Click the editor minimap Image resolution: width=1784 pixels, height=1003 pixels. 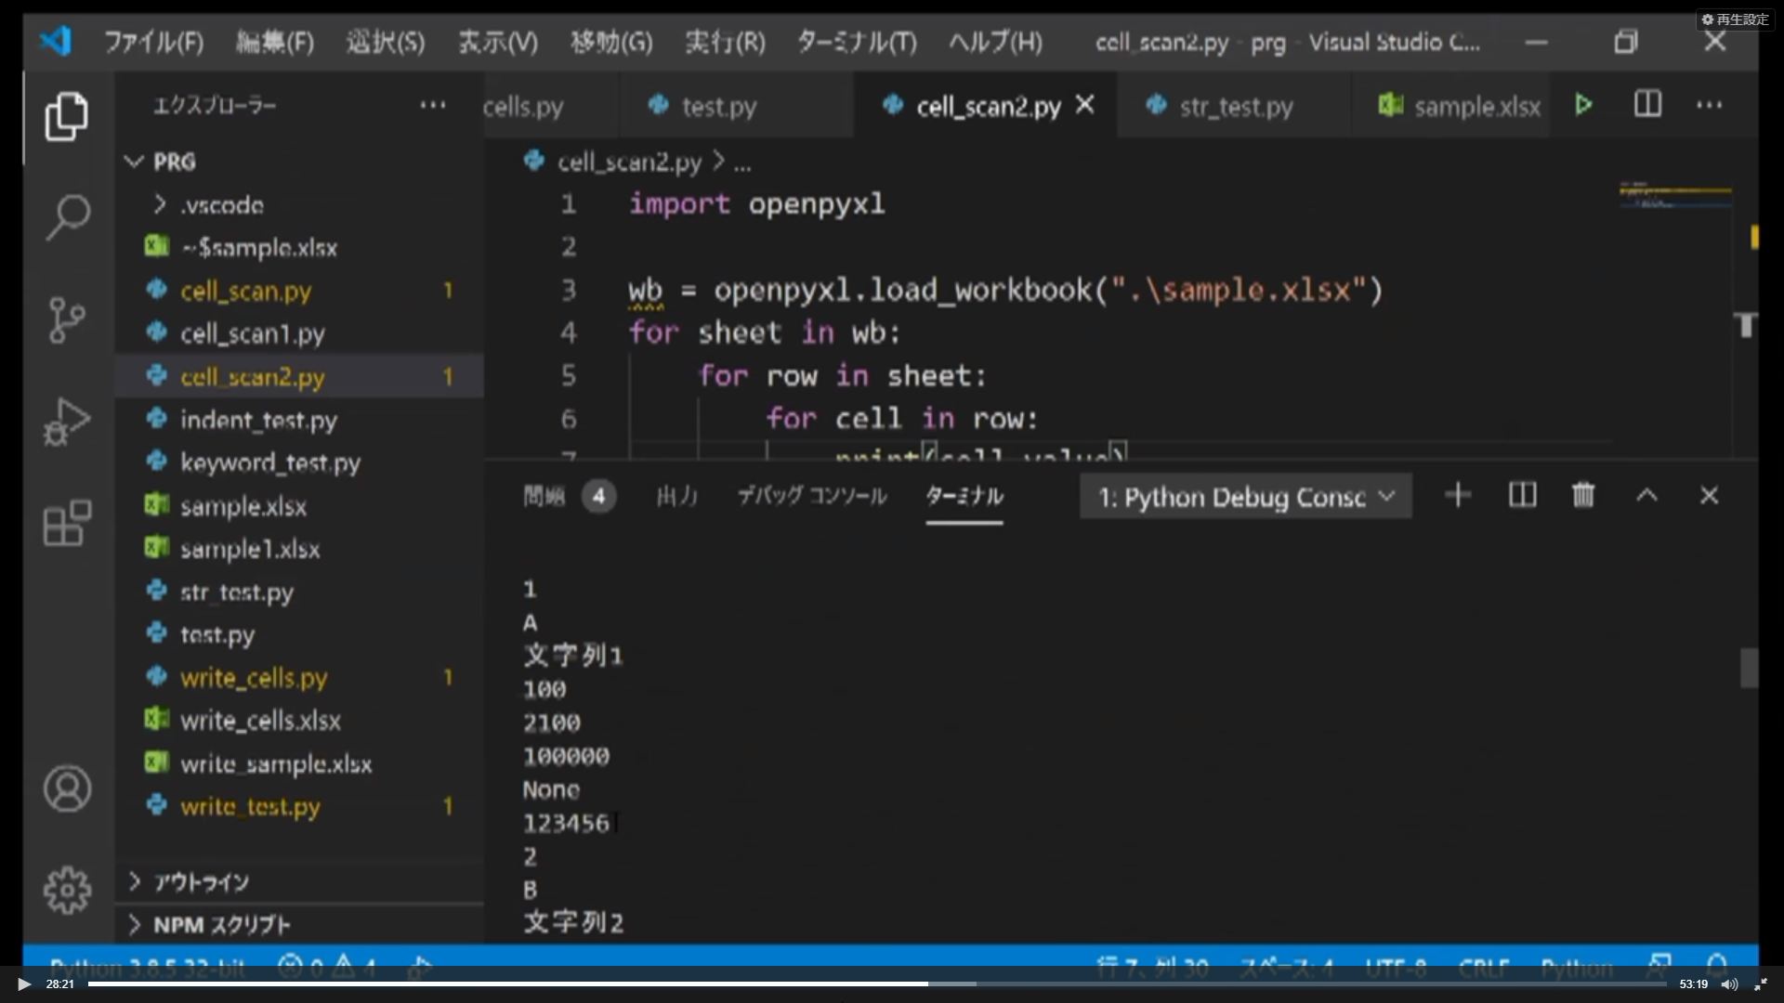(1675, 195)
